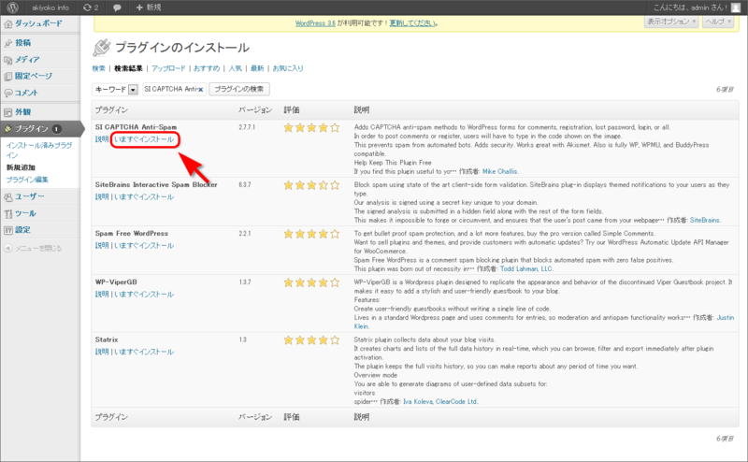Switch to the 最新 tab
The width and height of the screenshot is (748, 462).
tap(257, 68)
